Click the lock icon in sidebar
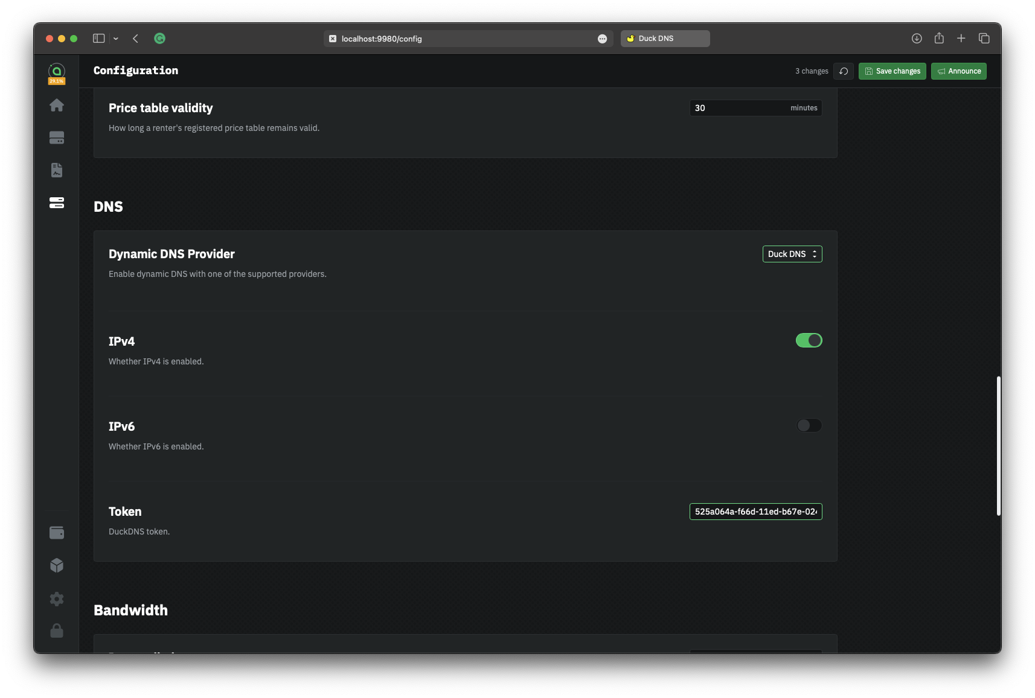Viewport: 1035px width, 698px height. click(x=57, y=630)
